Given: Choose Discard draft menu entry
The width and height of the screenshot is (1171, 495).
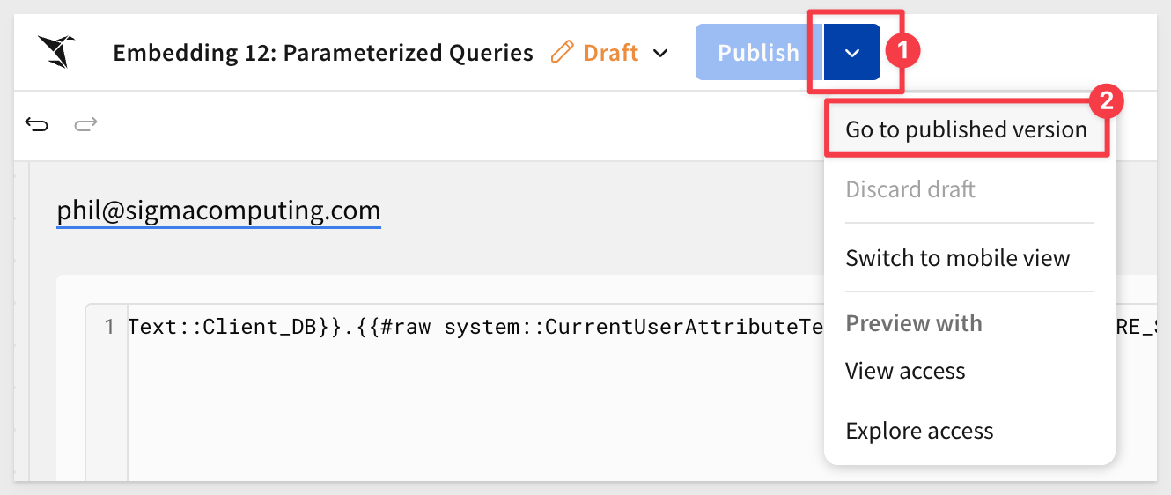Looking at the screenshot, I should click(x=910, y=189).
